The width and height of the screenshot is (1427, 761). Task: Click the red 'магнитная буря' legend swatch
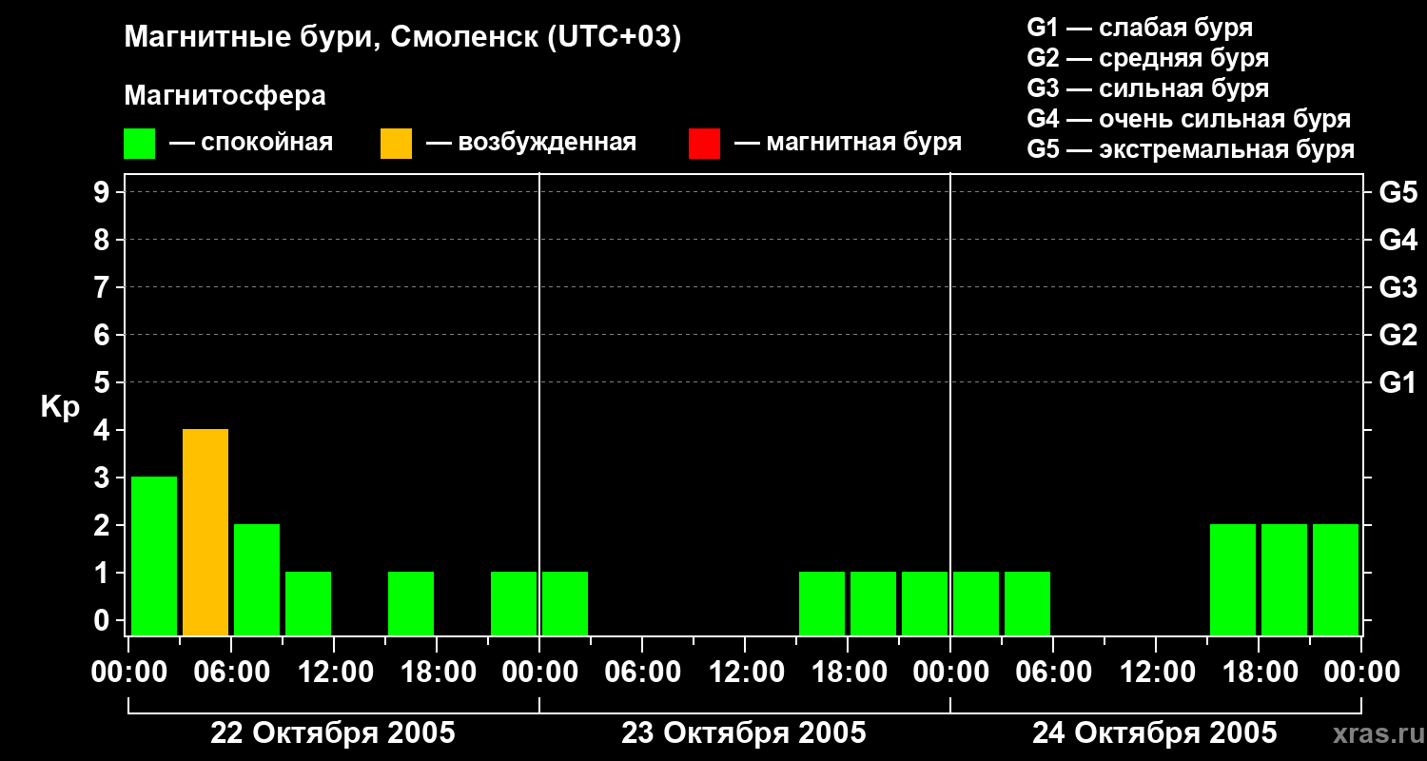[x=704, y=143]
